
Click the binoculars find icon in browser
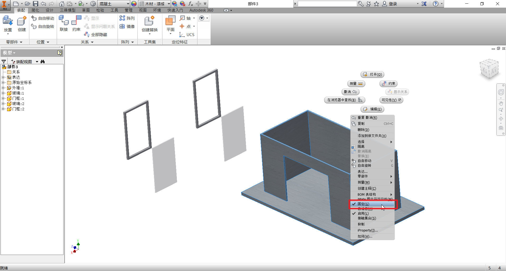43,62
